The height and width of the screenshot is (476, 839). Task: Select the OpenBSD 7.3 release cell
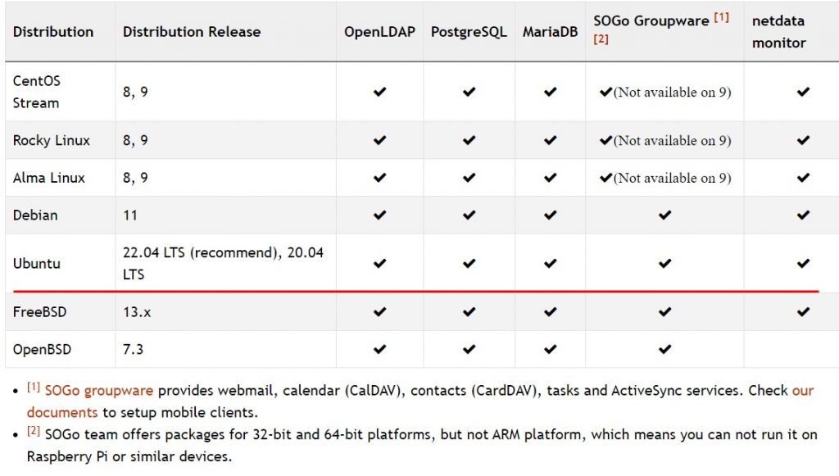[x=226, y=349]
